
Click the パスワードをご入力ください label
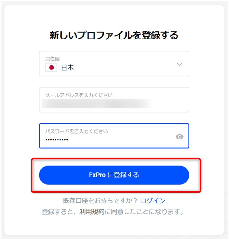click(x=76, y=131)
